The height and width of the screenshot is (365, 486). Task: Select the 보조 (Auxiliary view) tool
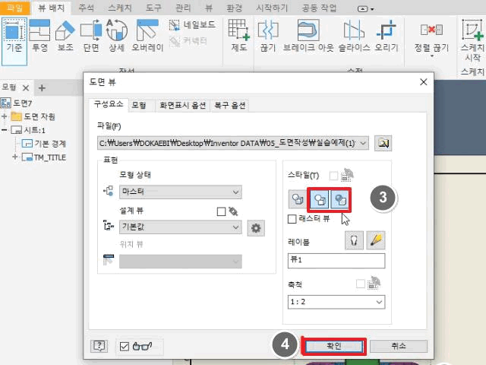click(x=65, y=36)
